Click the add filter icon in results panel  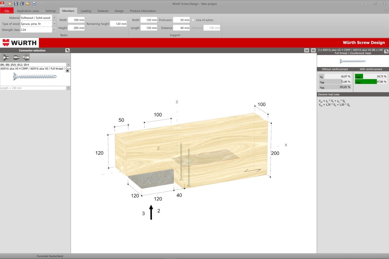coord(386,51)
